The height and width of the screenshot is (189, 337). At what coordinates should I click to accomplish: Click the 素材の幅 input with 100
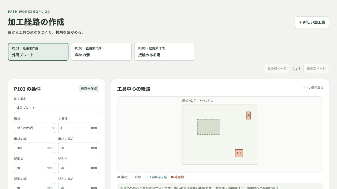point(34,148)
